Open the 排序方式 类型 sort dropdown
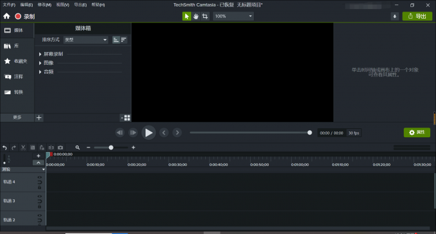This screenshot has width=436, height=234. (86, 40)
